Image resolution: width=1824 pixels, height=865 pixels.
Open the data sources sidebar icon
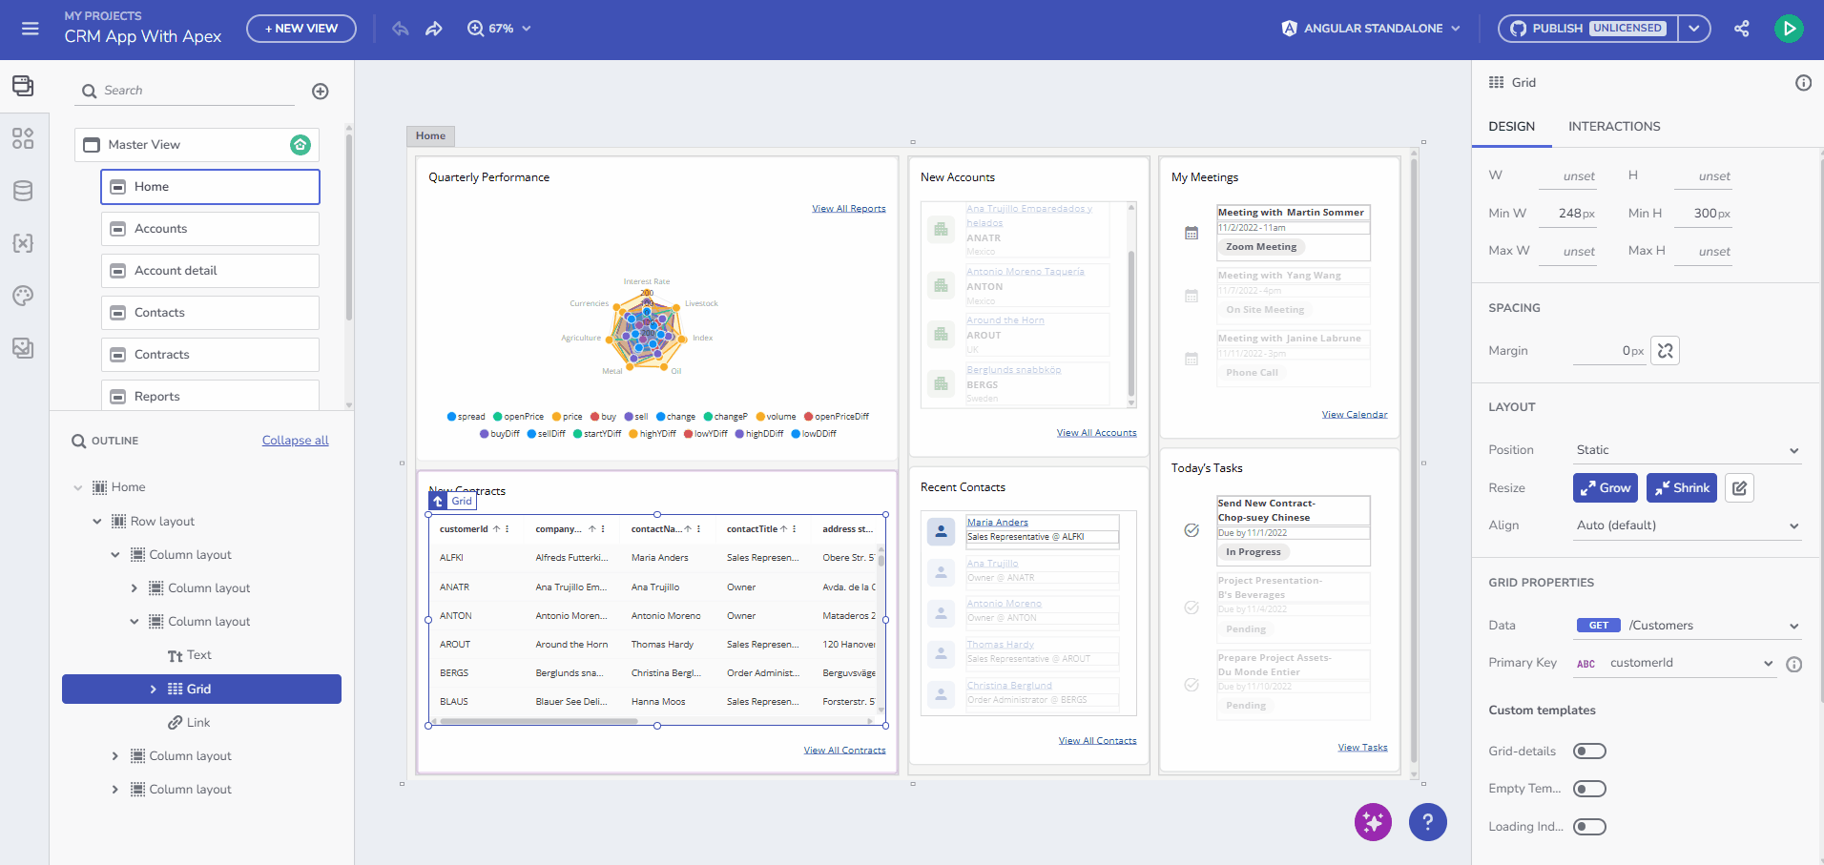pos(23,191)
